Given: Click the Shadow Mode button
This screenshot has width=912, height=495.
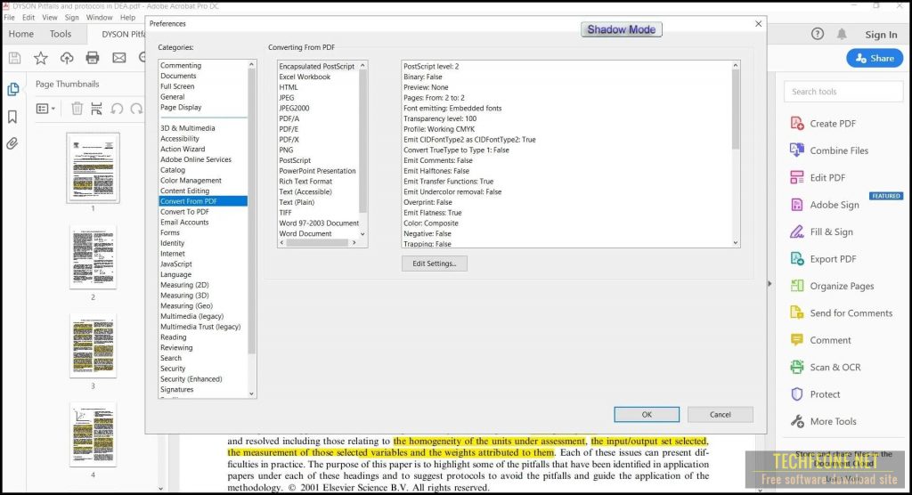Looking at the screenshot, I should pyautogui.click(x=621, y=29).
